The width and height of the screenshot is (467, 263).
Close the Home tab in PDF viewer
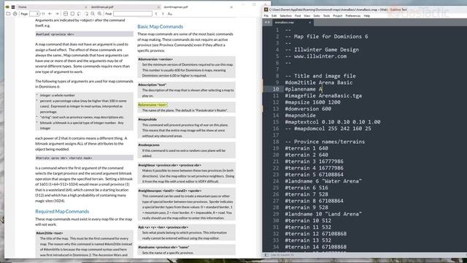[x=86, y=7]
